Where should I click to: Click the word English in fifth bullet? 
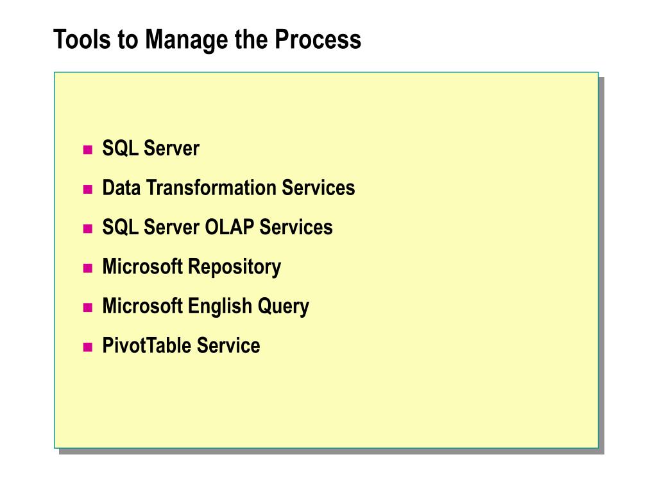coord(219,306)
